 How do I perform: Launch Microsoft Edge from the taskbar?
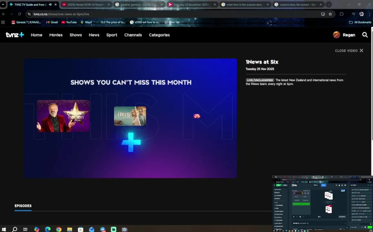click(48, 229)
